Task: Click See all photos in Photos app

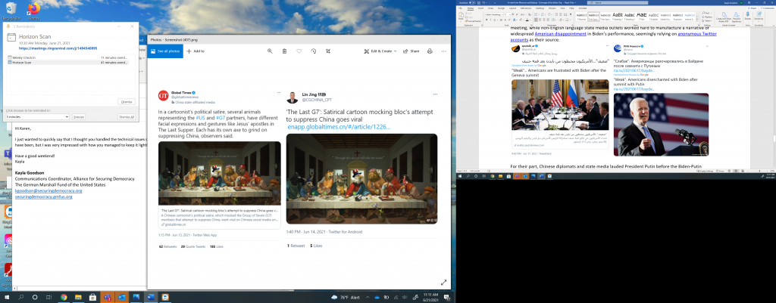Action: pyautogui.click(x=164, y=51)
